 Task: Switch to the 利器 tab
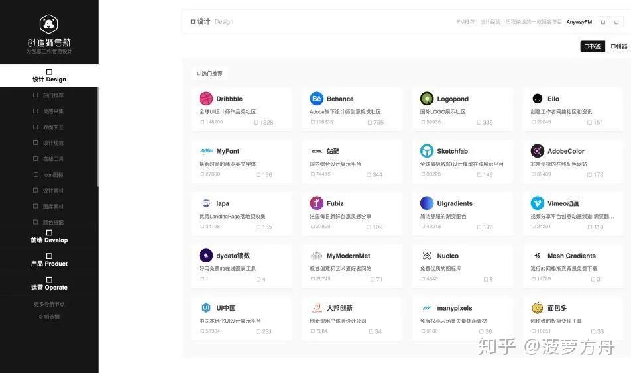(619, 46)
